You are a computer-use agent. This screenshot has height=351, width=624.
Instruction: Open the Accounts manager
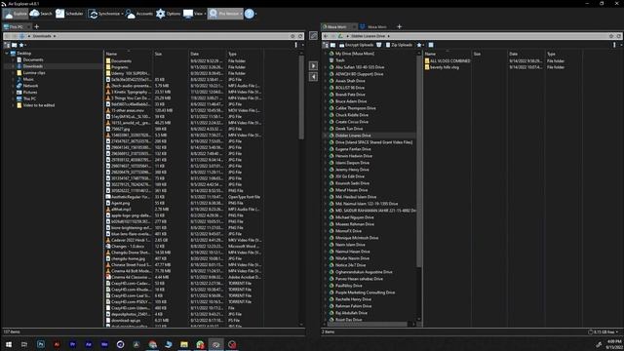138,14
